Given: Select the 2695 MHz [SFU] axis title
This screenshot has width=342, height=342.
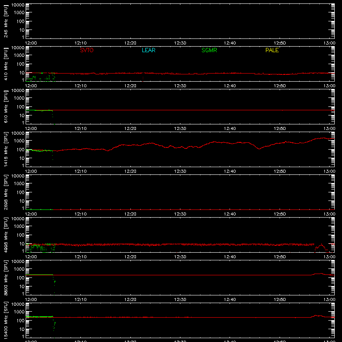Looking at the screenshot, I should click(x=6, y=192).
